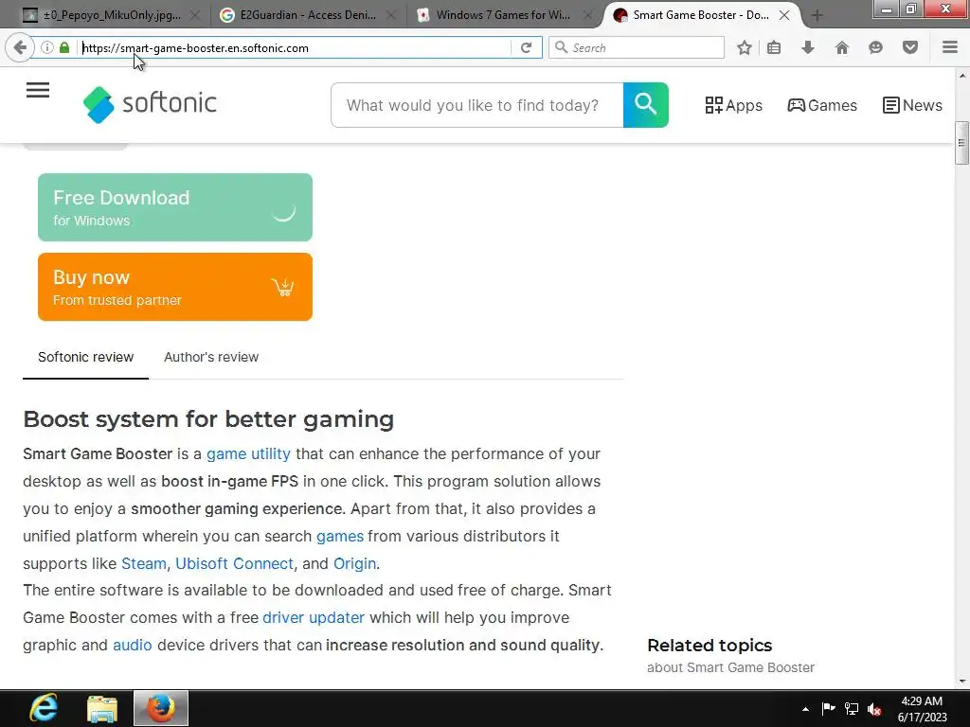Click the Softonic logo
This screenshot has width=970, height=727.
point(150,104)
